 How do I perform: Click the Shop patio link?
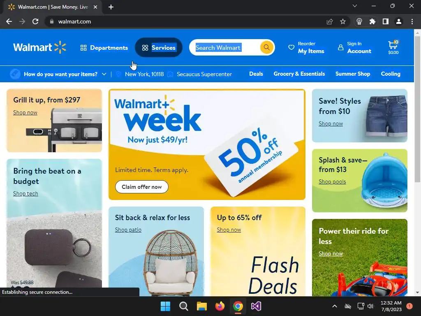pos(128,230)
